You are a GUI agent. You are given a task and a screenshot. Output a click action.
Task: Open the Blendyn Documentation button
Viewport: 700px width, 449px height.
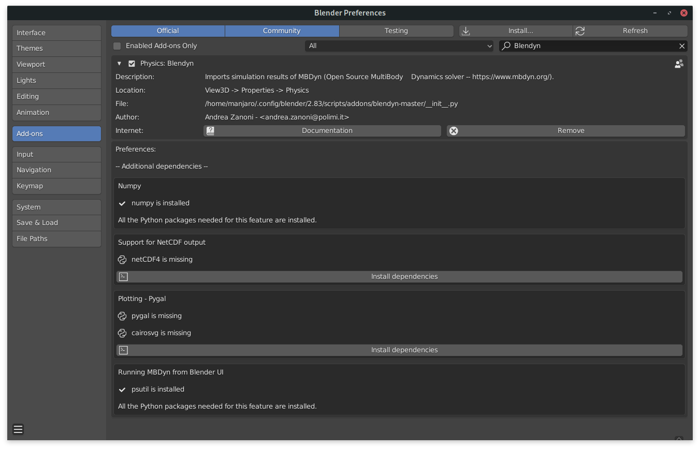tap(322, 131)
